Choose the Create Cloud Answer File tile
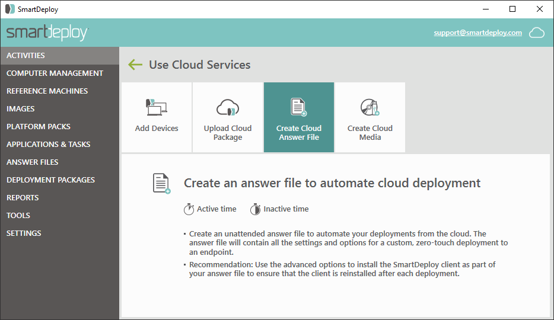The width and height of the screenshot is (554, 320). coord(299,117)
